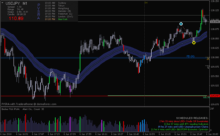
Task: Select the Frankfurt (L) session row
Action: coord(59,14)
